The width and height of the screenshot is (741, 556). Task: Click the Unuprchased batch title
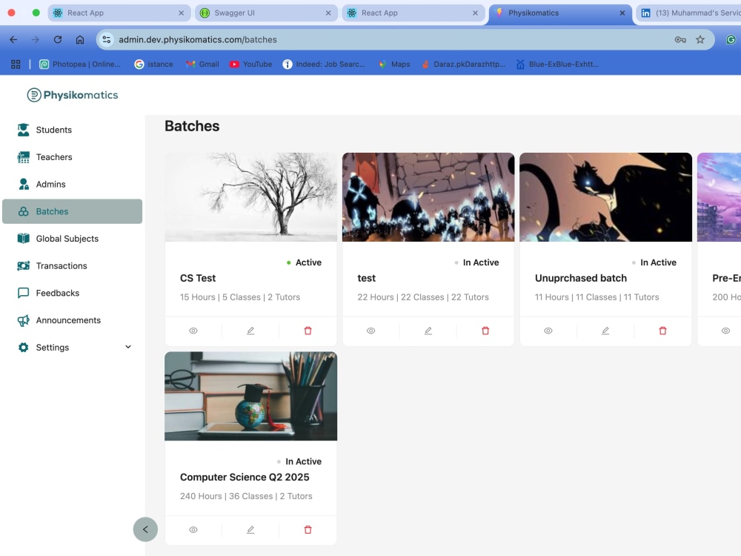click(581, 278)
